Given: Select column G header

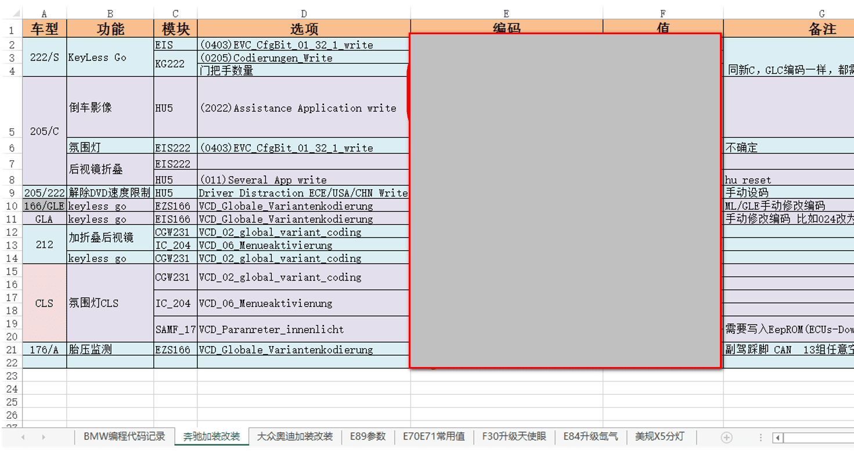Looking at the screenshot, I should click(x=821, y=13).
